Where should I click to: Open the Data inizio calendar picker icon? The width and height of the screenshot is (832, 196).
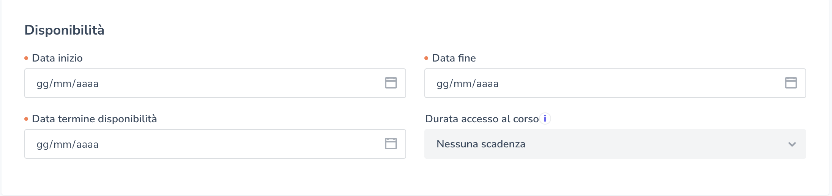click(391, 83)
